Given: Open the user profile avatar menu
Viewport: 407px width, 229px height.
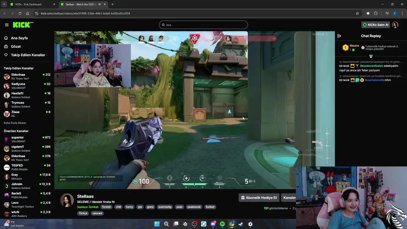Looking at the screenshot, I should click(395, 25).
